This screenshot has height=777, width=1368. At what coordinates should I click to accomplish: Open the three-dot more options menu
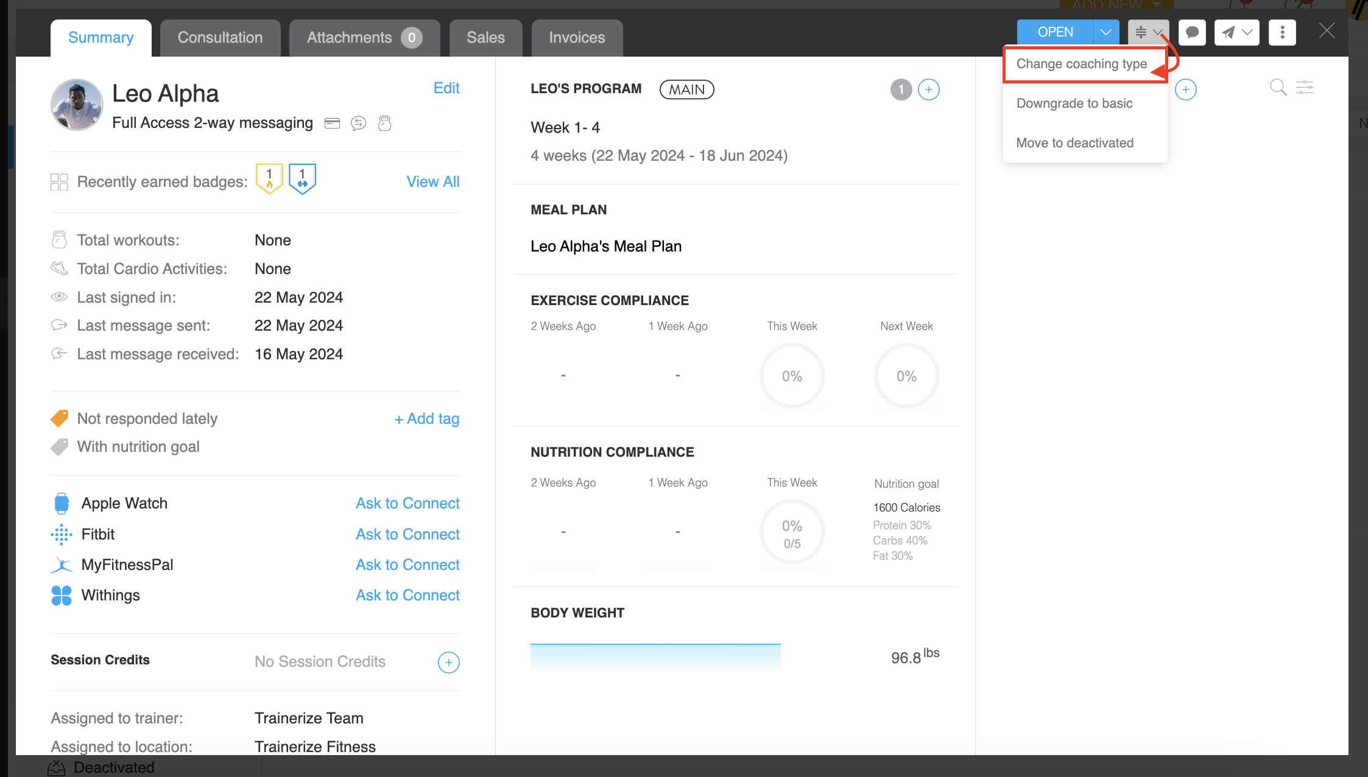coord(1282,32)
